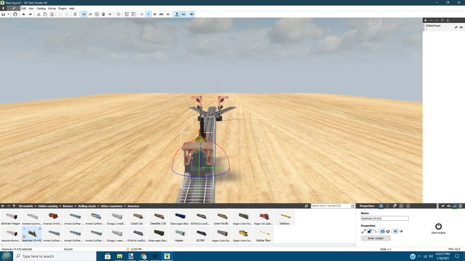The width and height of the screenshot is (465, 261).
Task: Click the redo arrow in toolbar
Action: [30, 14]
